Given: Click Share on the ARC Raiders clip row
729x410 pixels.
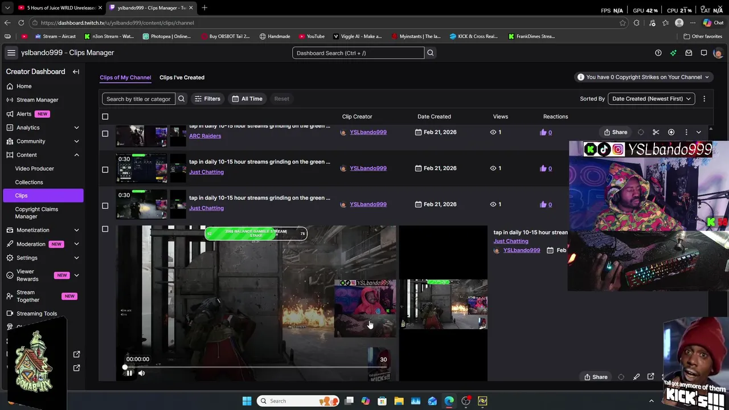Looking at the screenshot, I should 616,132.
